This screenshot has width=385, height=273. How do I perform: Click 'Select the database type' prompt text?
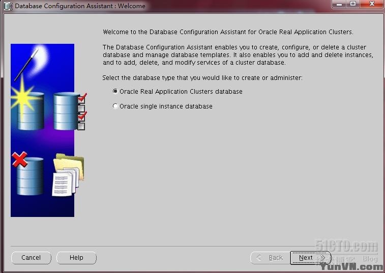202,78
